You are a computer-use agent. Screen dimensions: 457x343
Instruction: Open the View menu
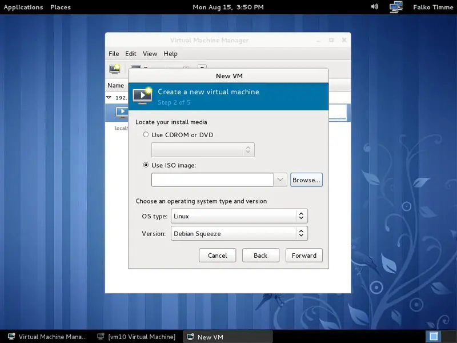150,54
